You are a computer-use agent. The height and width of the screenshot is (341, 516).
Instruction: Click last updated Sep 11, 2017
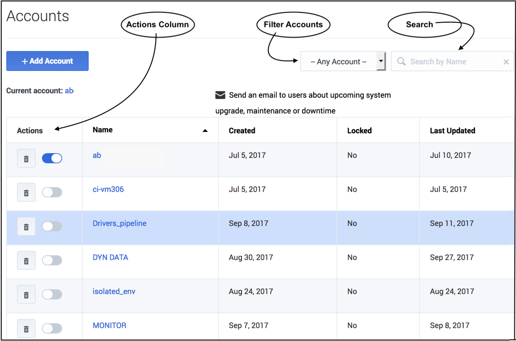451,223
